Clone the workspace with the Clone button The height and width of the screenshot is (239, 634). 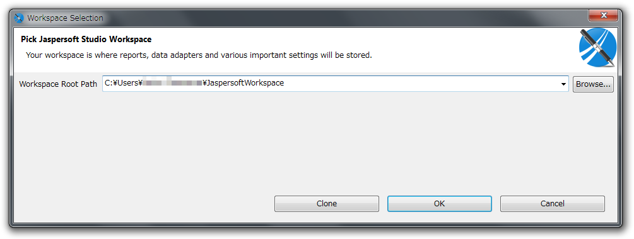pos(327,204)
